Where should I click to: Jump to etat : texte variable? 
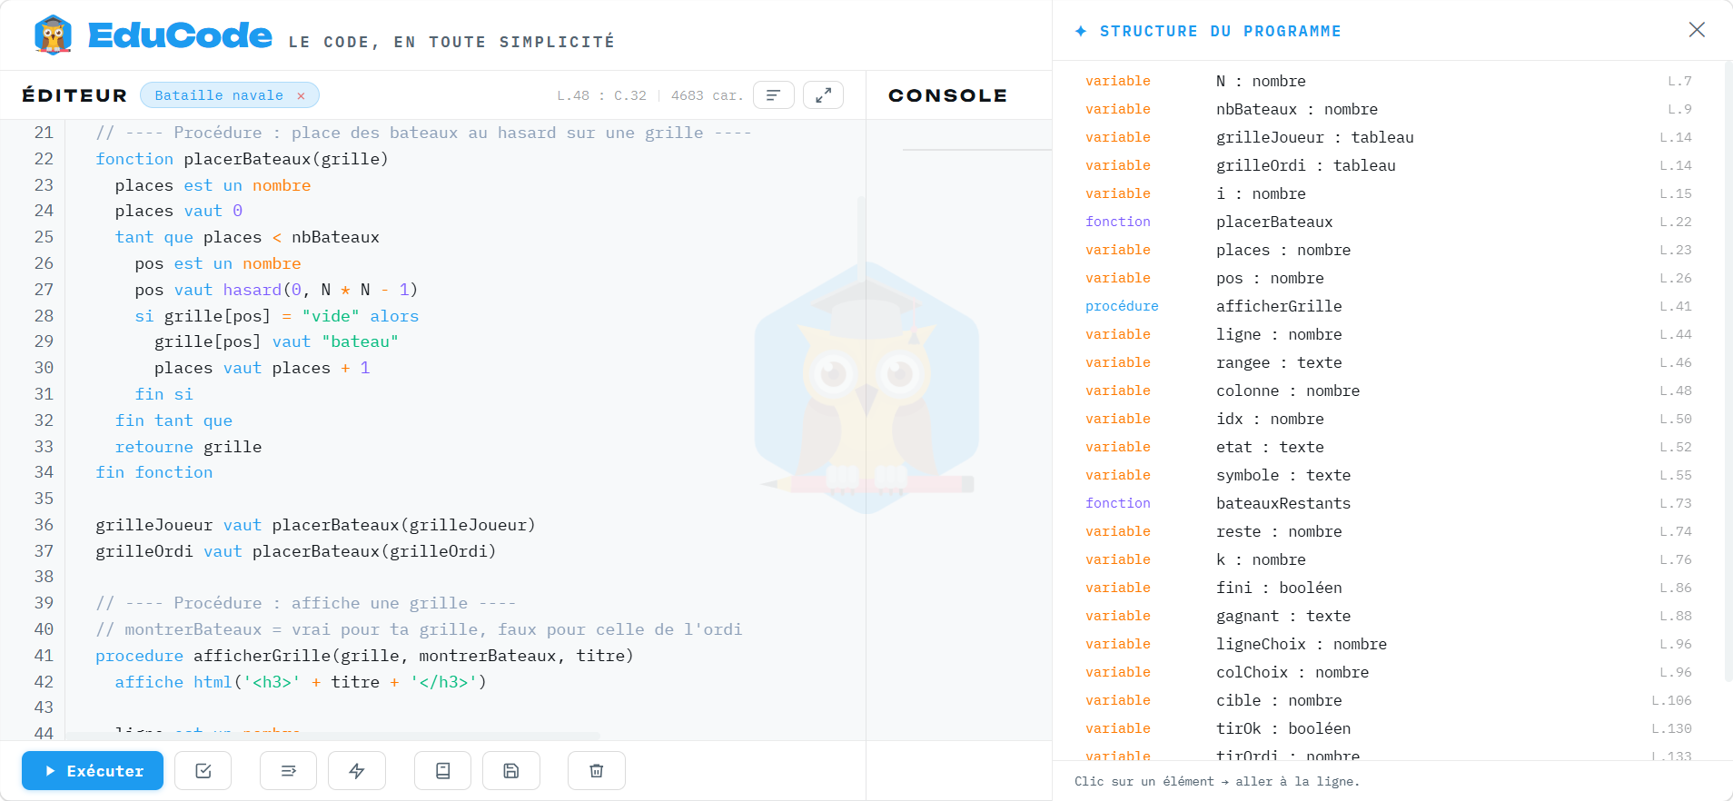coord(1388,447)
